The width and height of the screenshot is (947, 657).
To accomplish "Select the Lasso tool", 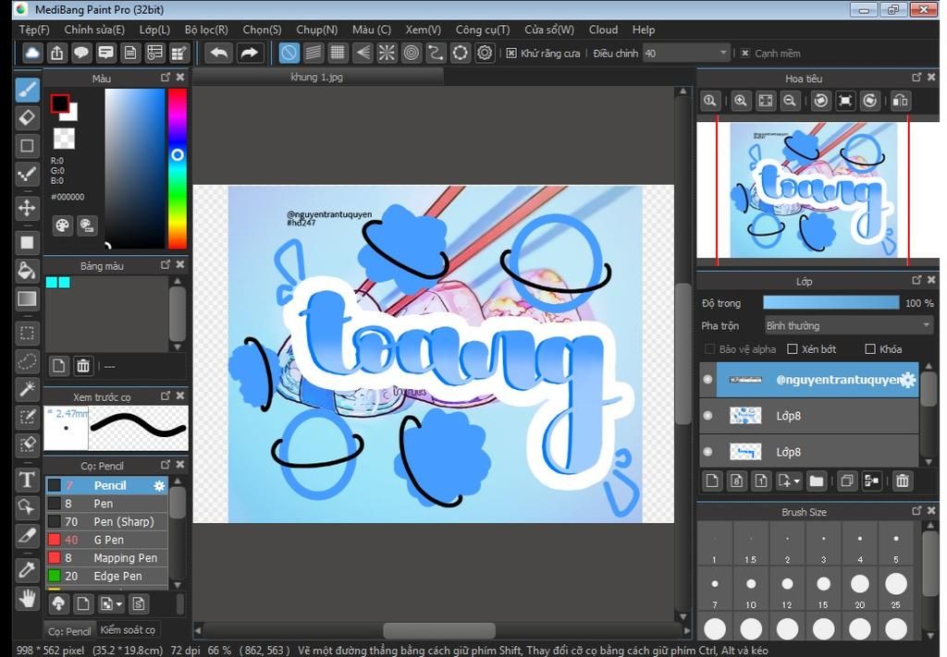I will tap(27, 360).
